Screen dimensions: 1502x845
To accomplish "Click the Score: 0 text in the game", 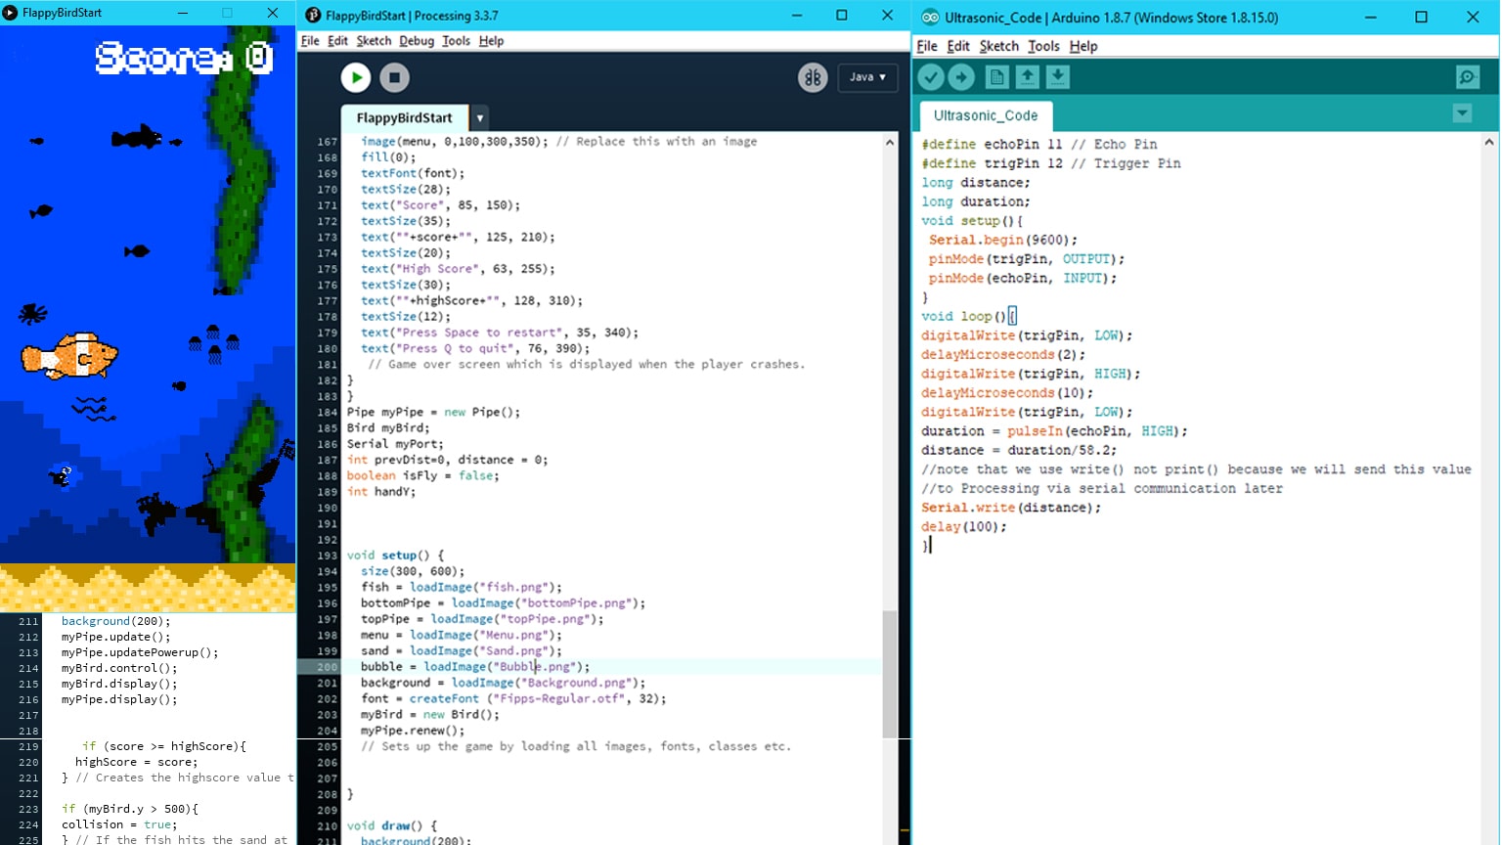I will pyautogui.click(x=184, y=58).
